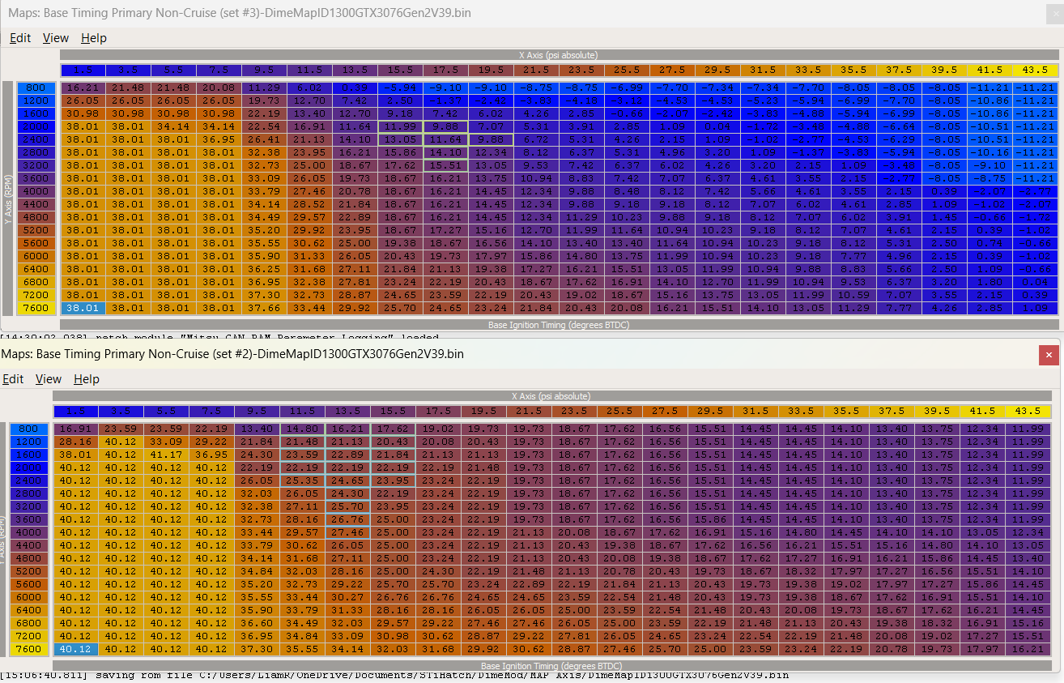Click 43.5 psi column header in set #3 map
1064x683 pixels.
tap(1035, 70)
